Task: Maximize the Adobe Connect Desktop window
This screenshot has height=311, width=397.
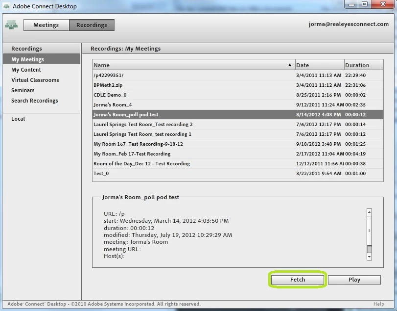Action: click(364, 4)
